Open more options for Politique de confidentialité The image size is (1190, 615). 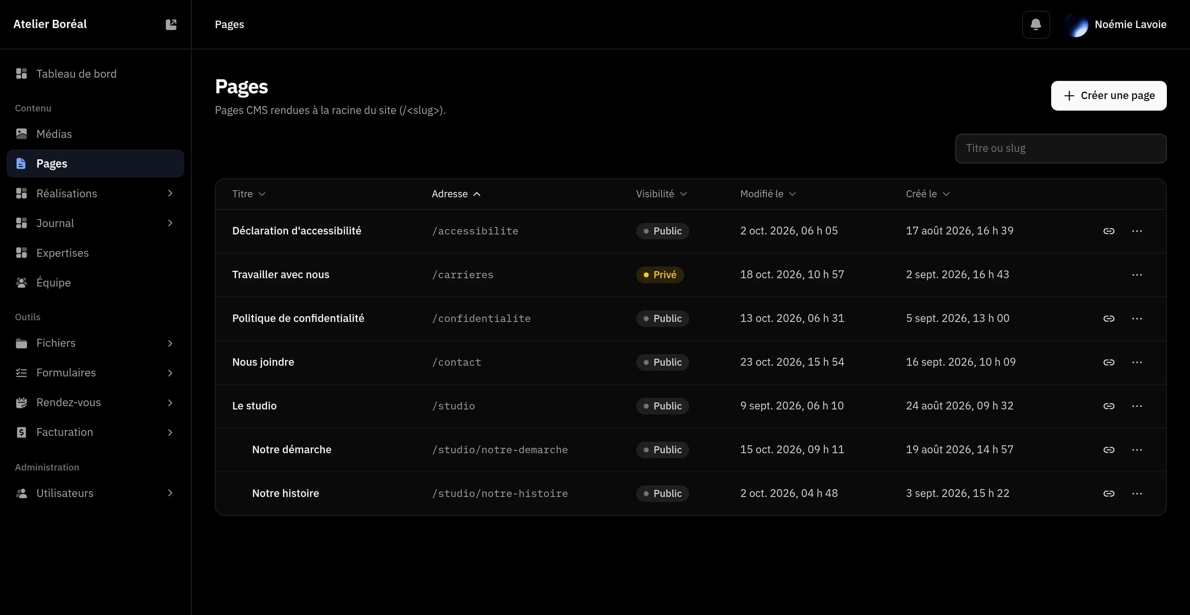pos(1137,318)
